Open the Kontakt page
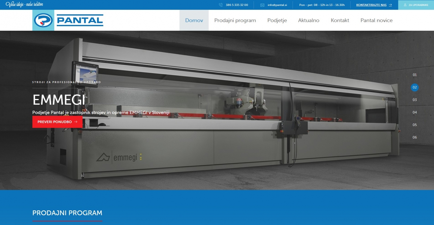This screenshot has width=434, height=225. pyautogui.click(x=340, y=20)
